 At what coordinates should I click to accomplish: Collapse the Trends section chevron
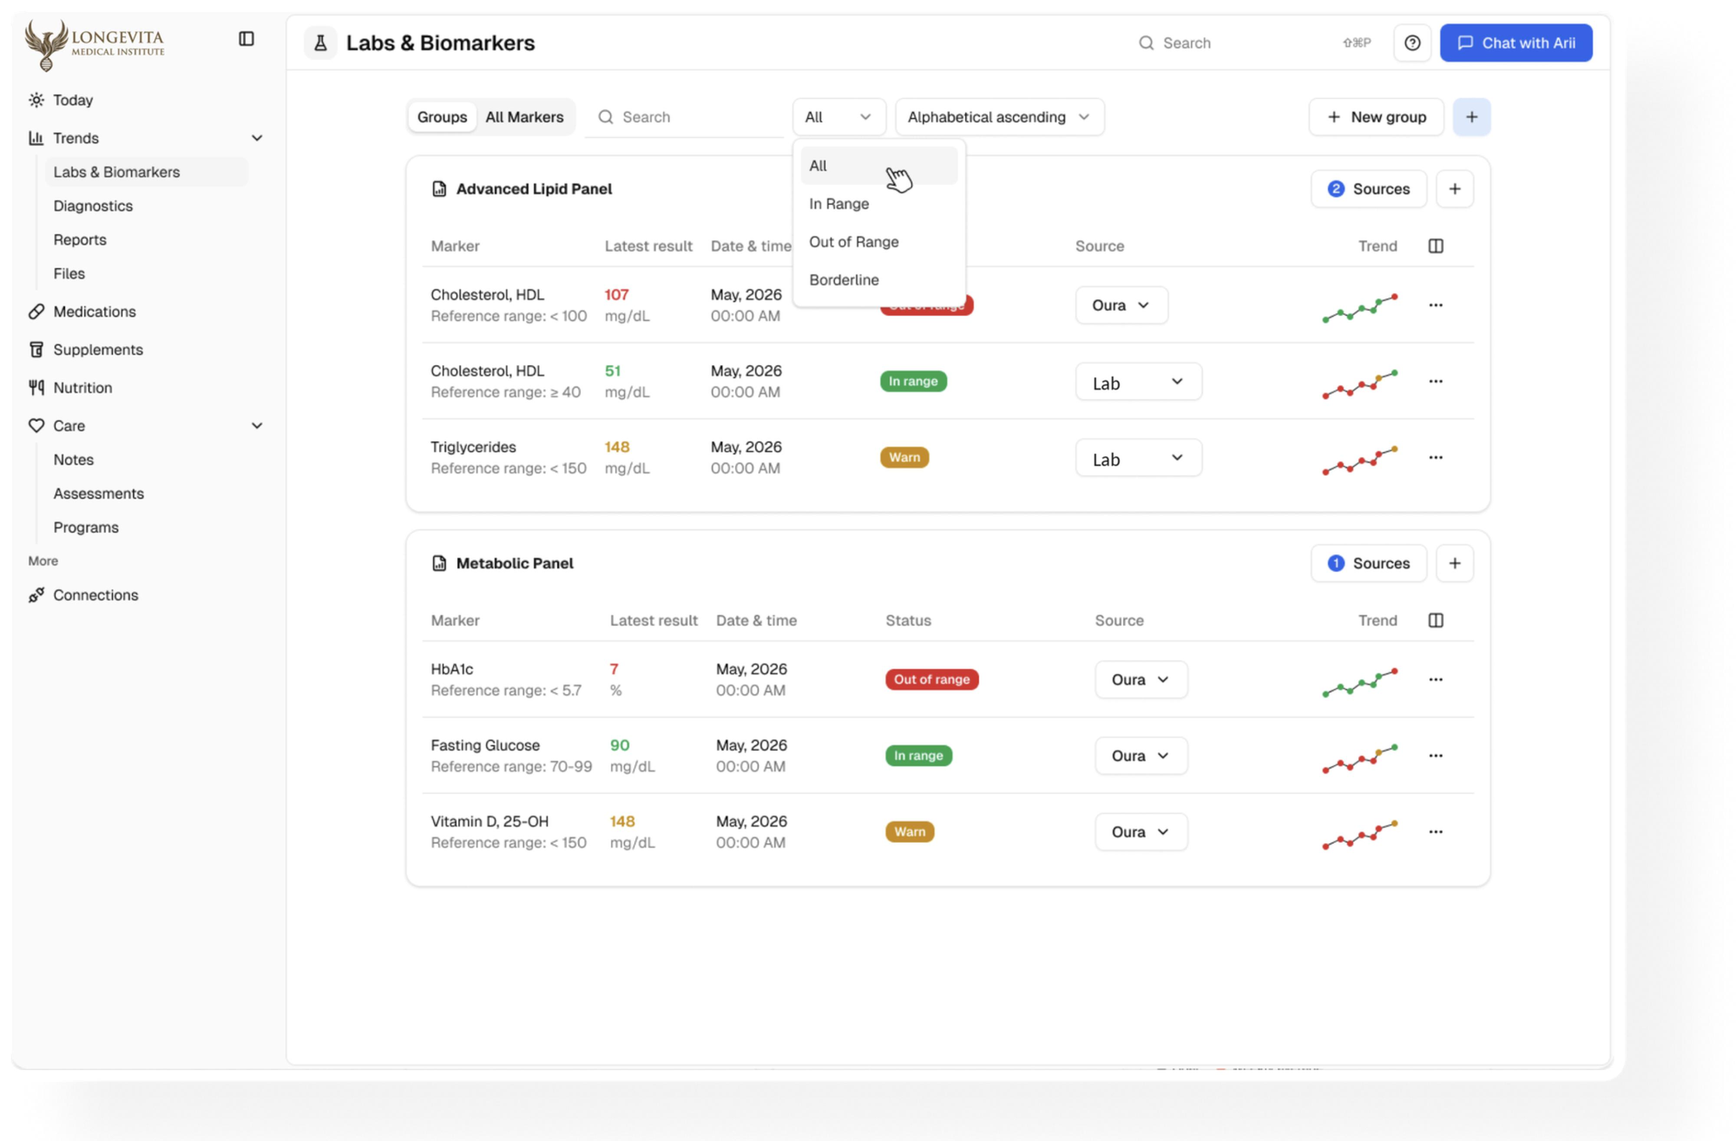point(257,139)
